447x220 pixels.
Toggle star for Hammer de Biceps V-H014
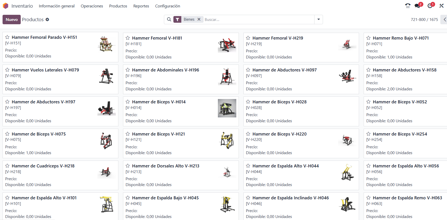128,102
